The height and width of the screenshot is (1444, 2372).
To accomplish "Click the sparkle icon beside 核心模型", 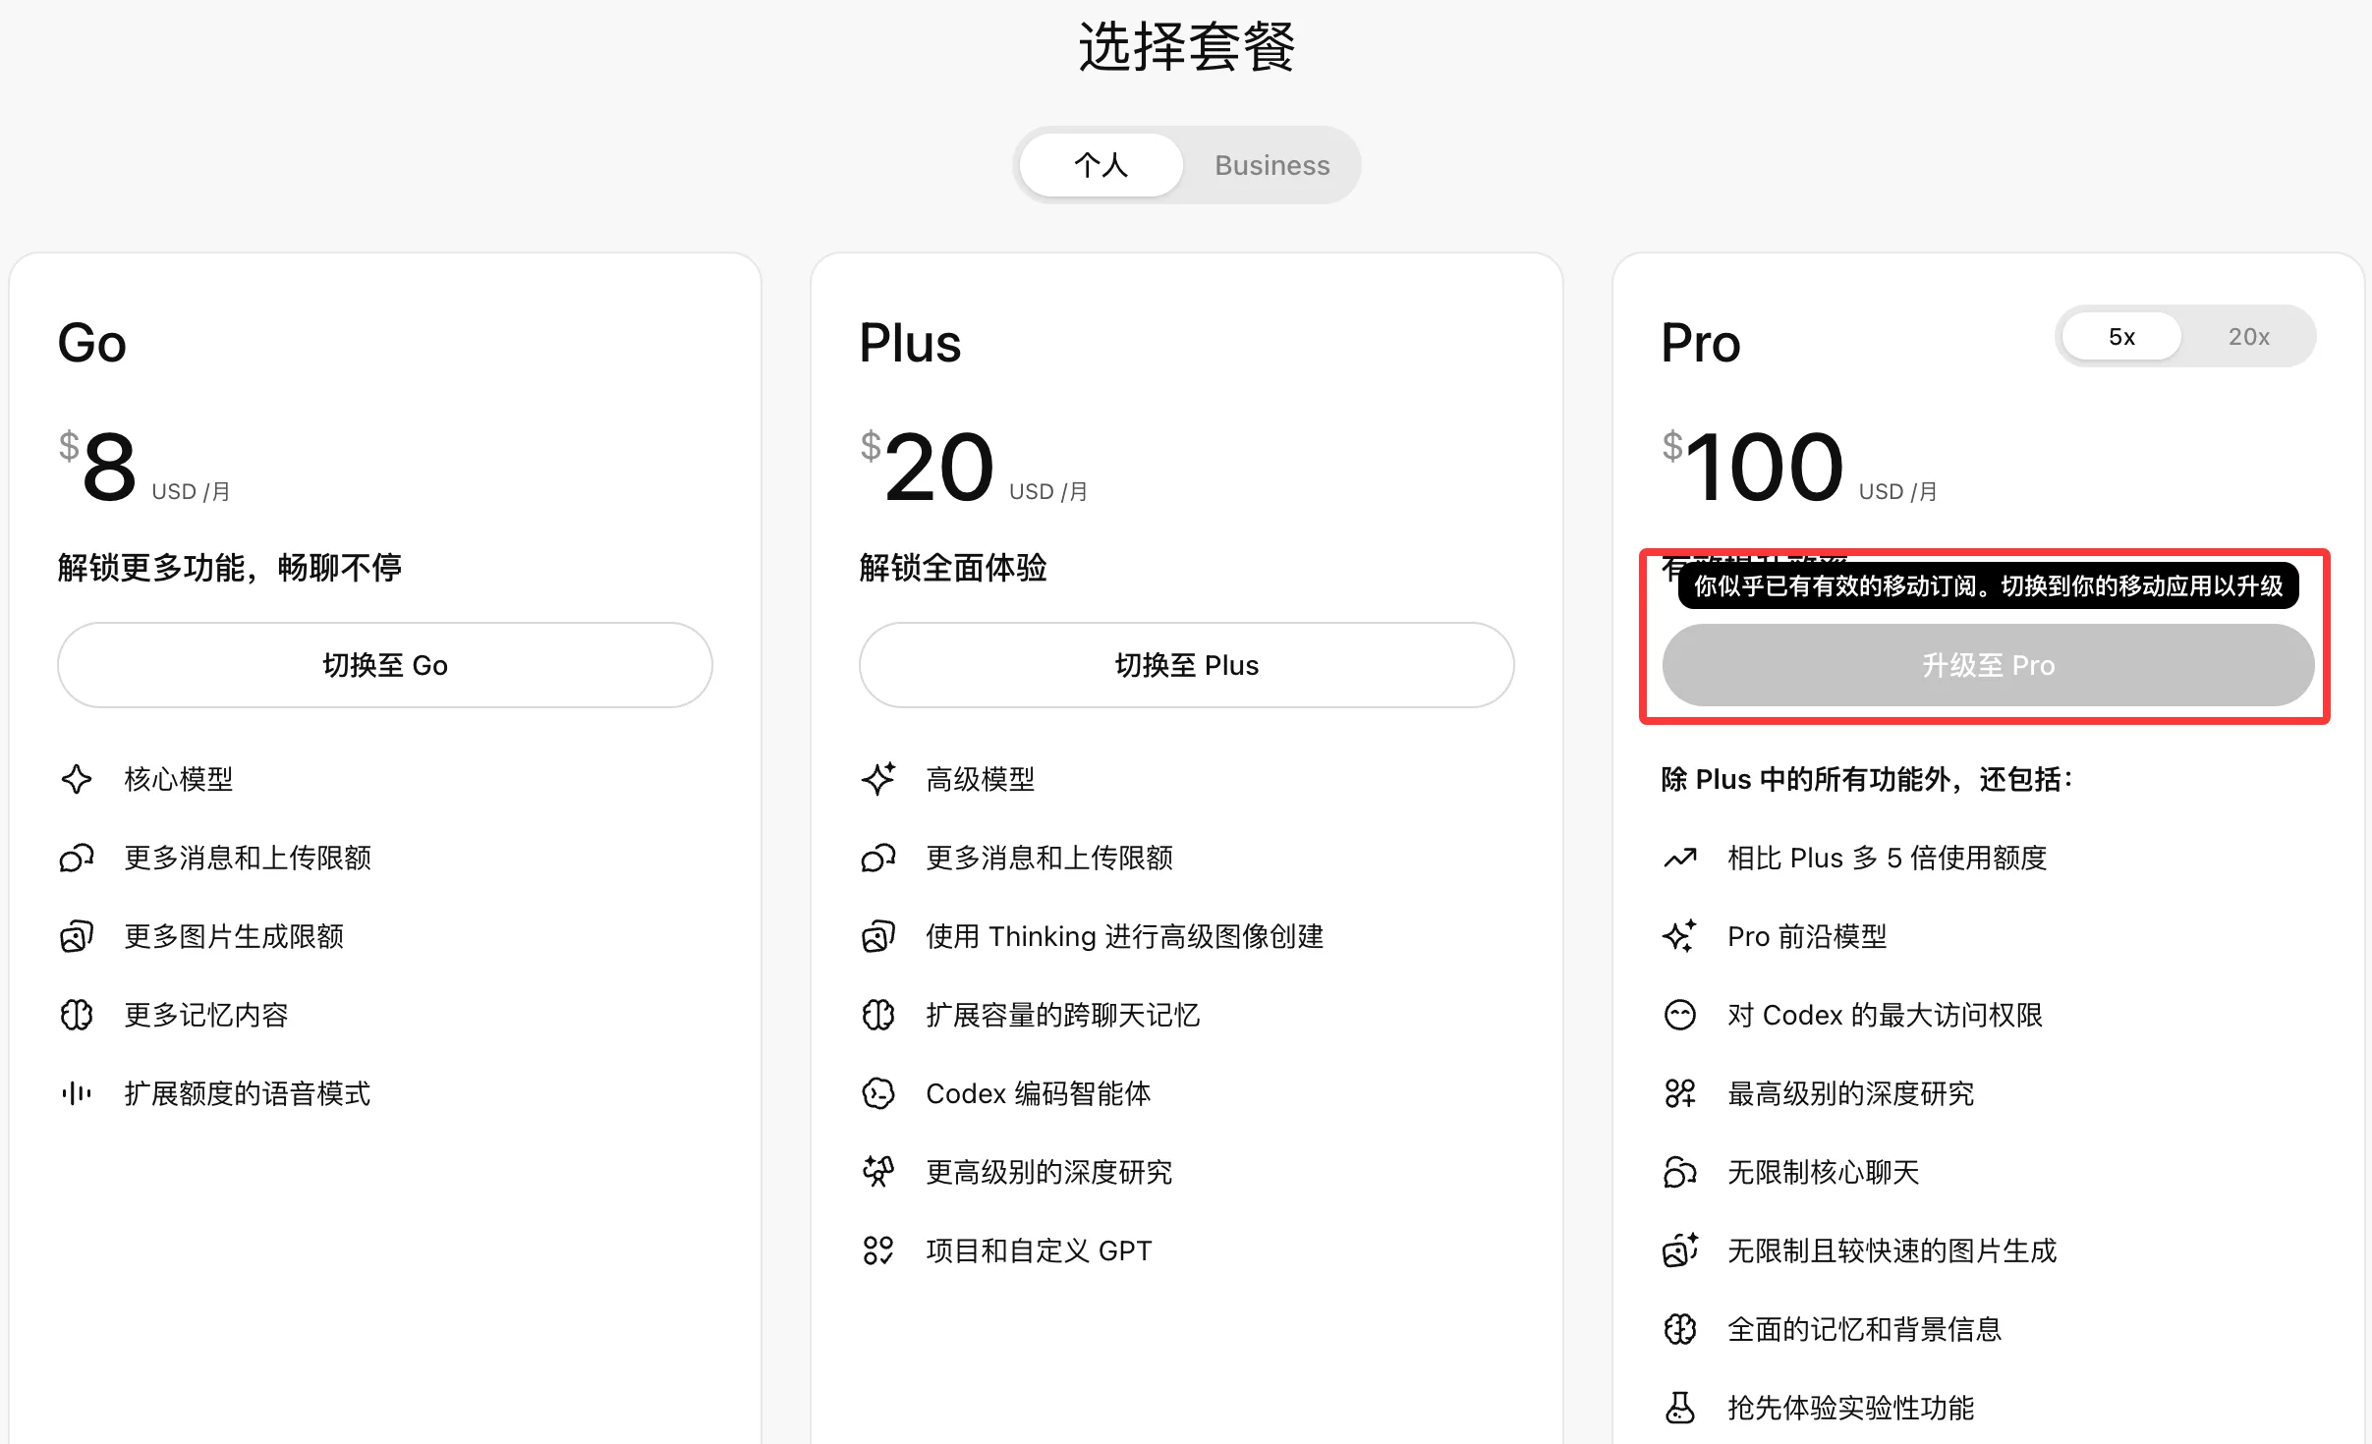I will click(77, 779).
